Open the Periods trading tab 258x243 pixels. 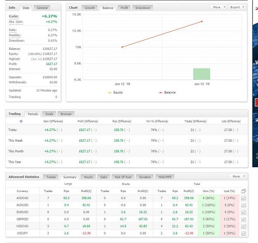click(33, 114)
